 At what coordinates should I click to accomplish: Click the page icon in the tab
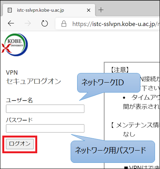[10, 10]
